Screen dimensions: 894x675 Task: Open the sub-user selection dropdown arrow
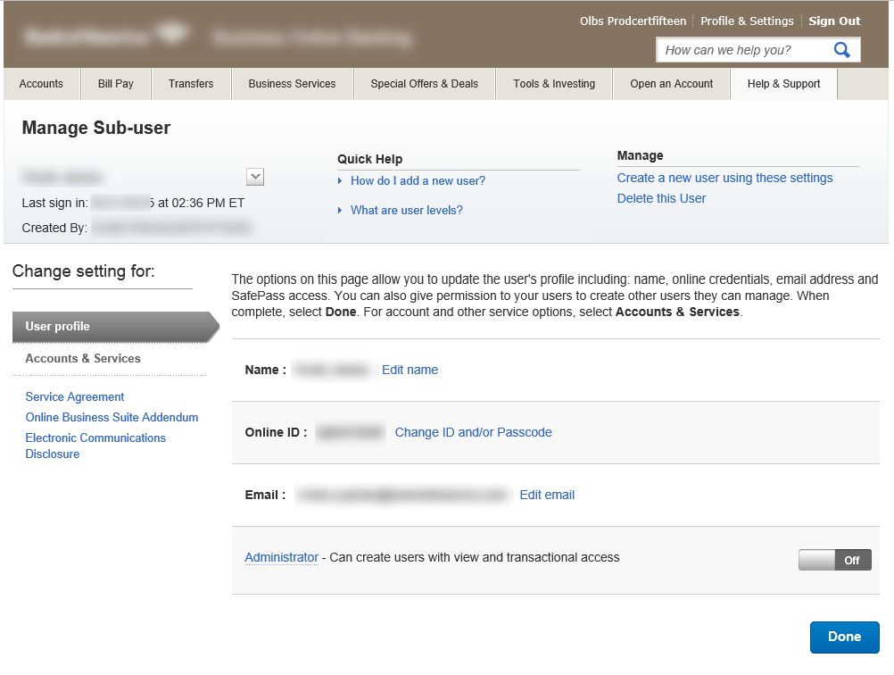tap(255, 177)
